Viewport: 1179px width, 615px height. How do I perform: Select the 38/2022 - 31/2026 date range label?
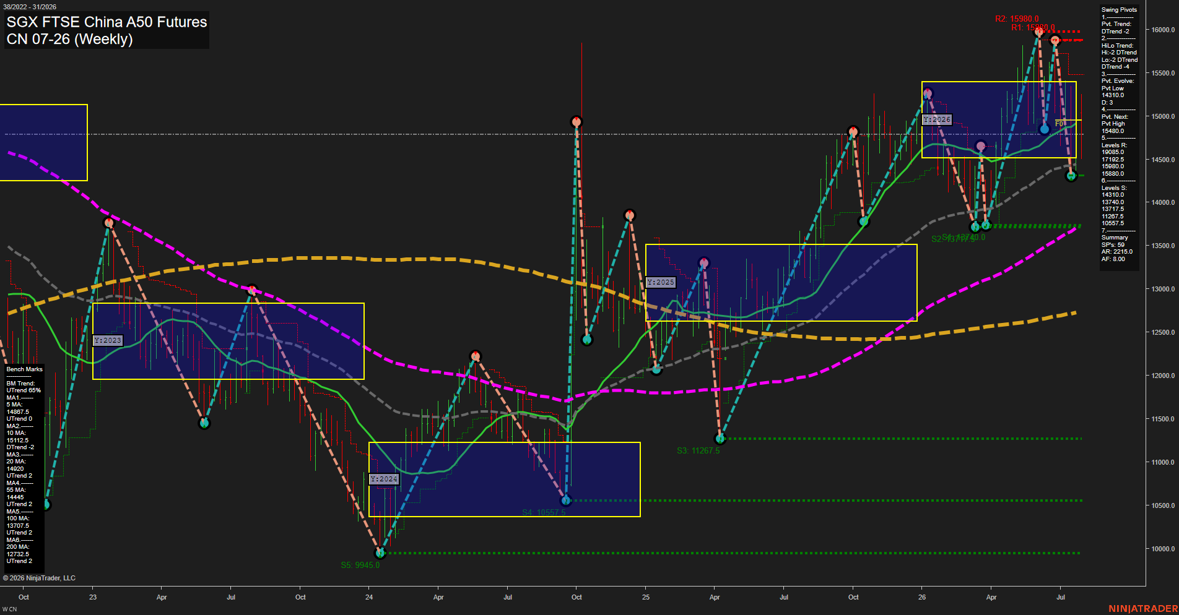[x=29, y=7]
